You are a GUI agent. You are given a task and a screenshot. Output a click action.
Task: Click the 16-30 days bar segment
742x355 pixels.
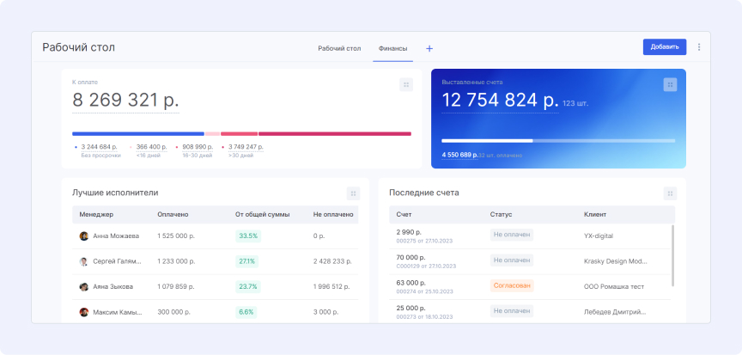pyautogui.click(x=239, y=134)
